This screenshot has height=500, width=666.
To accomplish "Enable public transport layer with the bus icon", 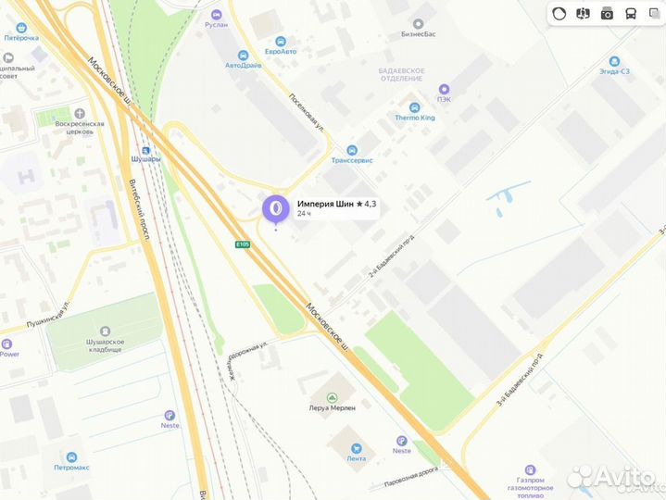I will tap(631, 14).
